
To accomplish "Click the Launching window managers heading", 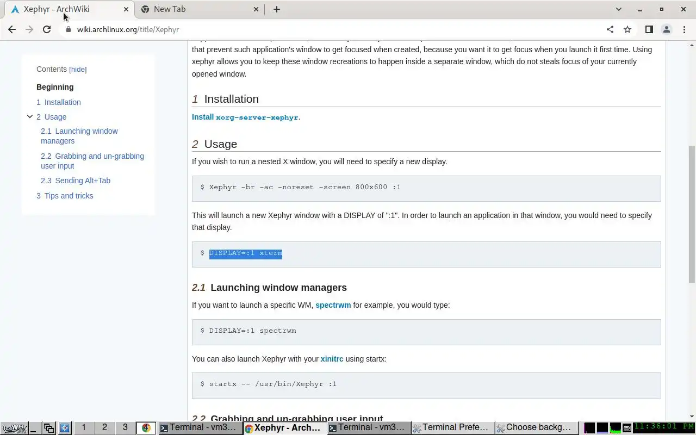I will click(278, 288).
